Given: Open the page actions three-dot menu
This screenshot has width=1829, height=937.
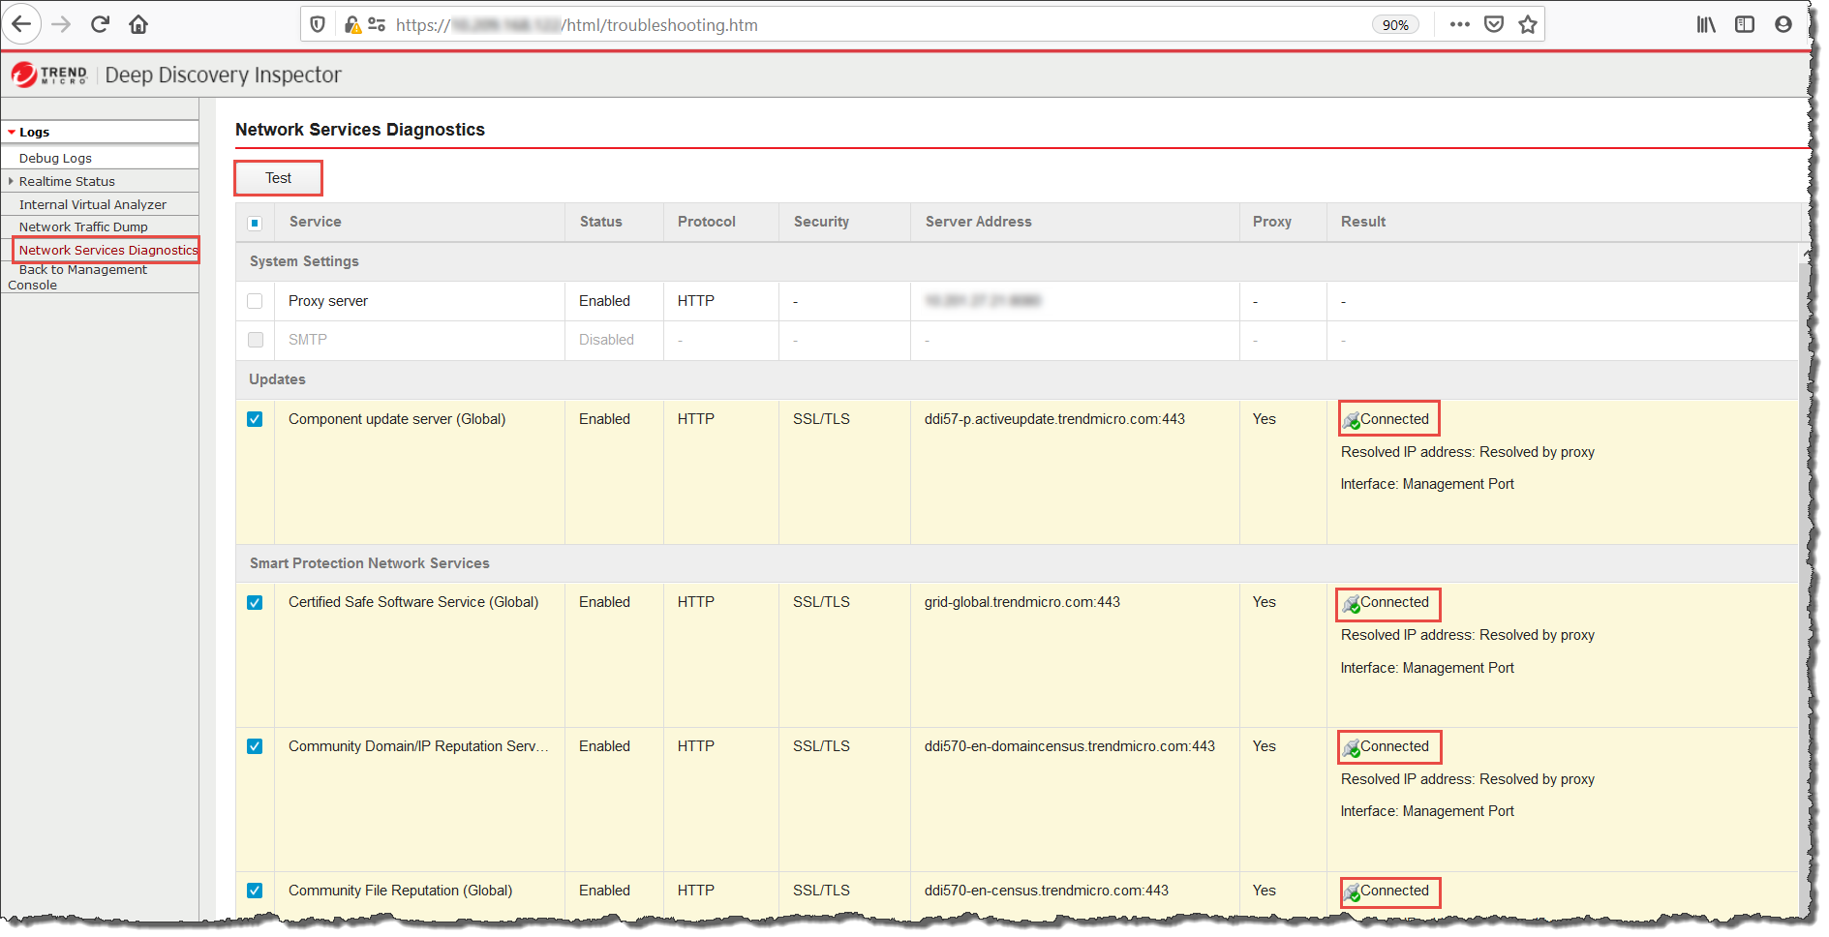Looking at the screenshot, I should coord(1460,25).
